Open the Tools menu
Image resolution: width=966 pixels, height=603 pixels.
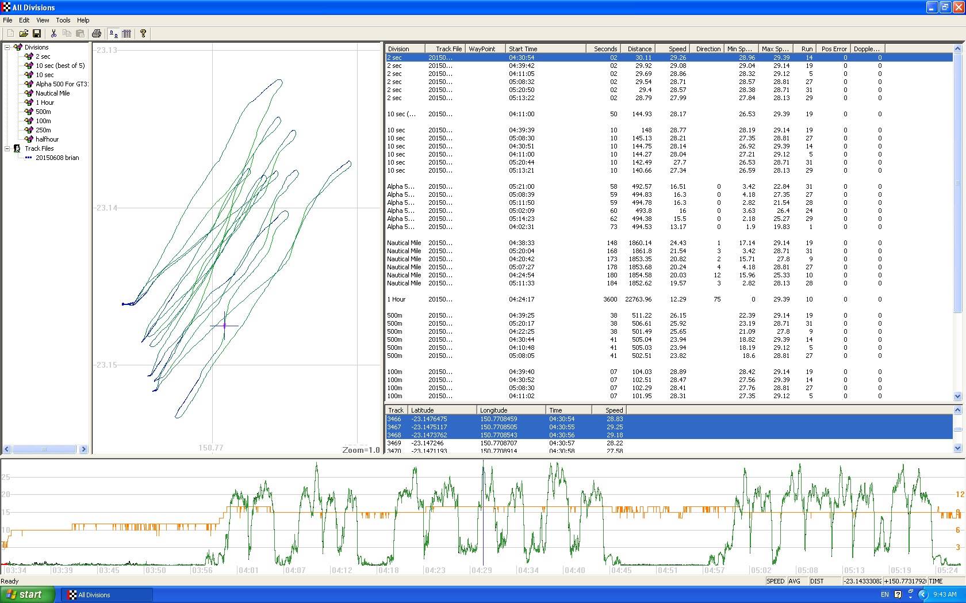[63, 20]
